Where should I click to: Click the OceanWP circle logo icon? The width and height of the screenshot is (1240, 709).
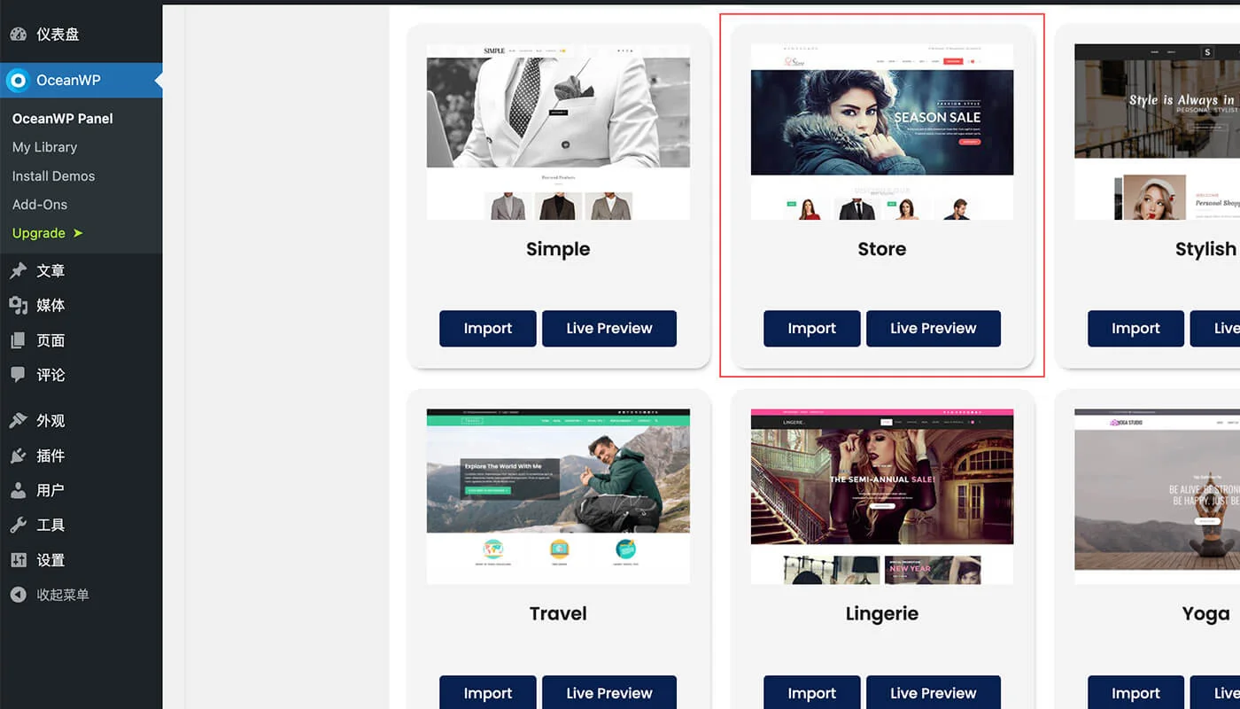pos(18,81)
